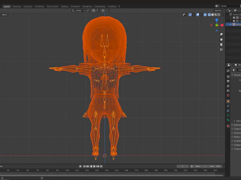Open Scene properties tab

click(228, 90)
